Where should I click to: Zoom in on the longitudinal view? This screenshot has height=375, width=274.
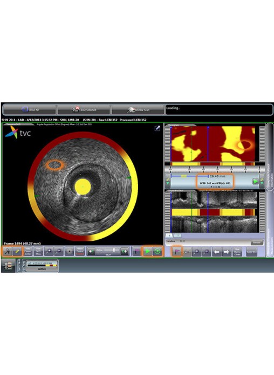tap(196, 252)
